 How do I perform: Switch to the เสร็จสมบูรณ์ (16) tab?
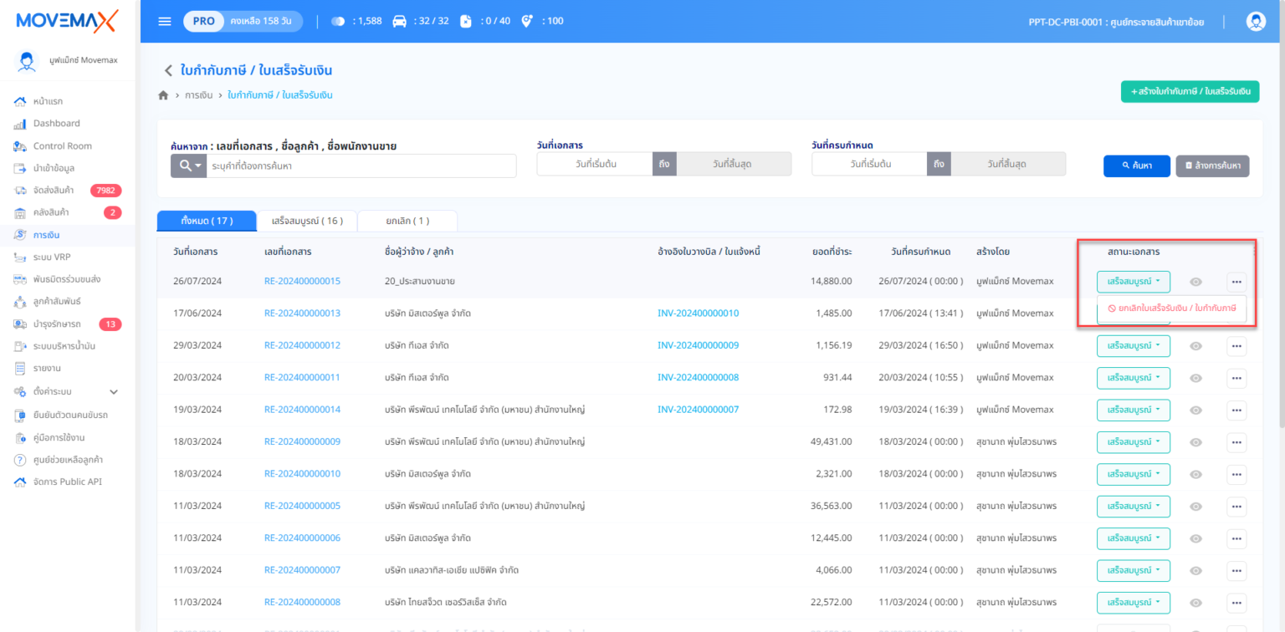(307, 221)
